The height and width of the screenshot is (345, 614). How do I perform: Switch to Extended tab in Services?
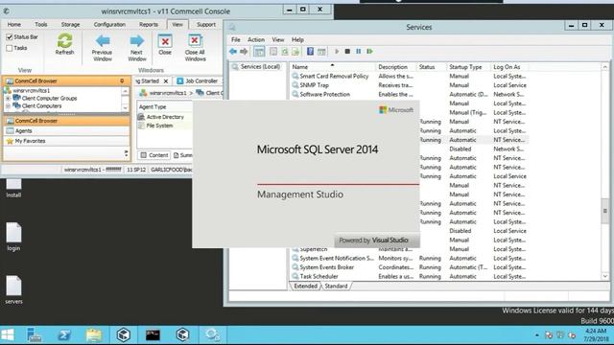click(305, 286)
